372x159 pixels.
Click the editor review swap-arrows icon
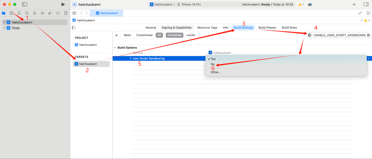tap(360, 13)
